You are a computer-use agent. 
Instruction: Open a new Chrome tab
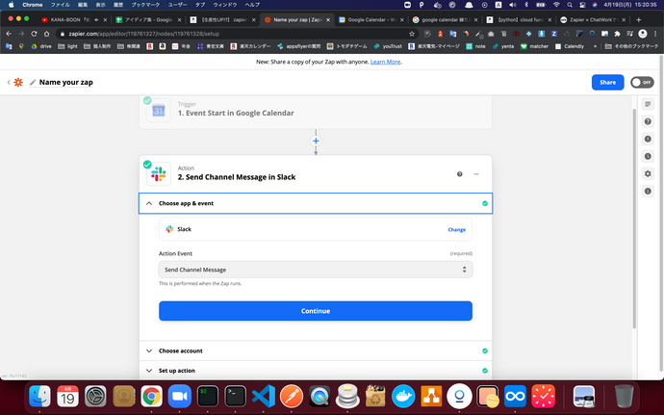click(x=639, y=19)
